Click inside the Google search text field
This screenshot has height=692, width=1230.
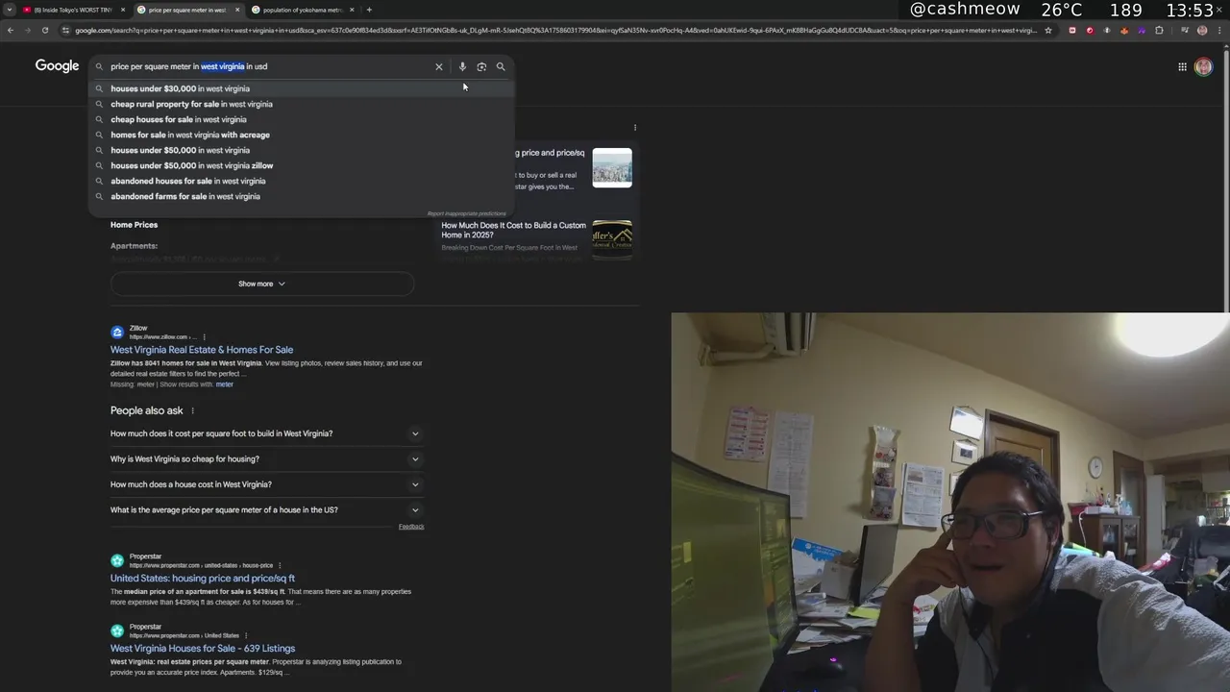[x=269, y=66]
